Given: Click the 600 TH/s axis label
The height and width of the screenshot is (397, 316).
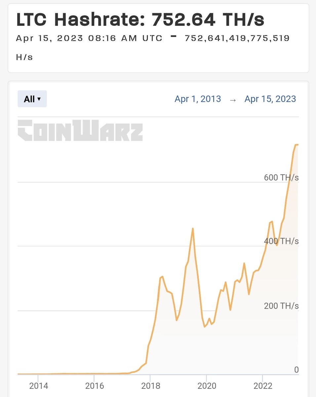Looking at the screenshot, I should click(281, 177).
